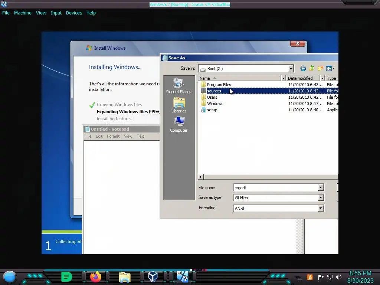Expand the Save as type dropdown
The height and width of the screenshot is (285, 380).
tap(321, 197)
